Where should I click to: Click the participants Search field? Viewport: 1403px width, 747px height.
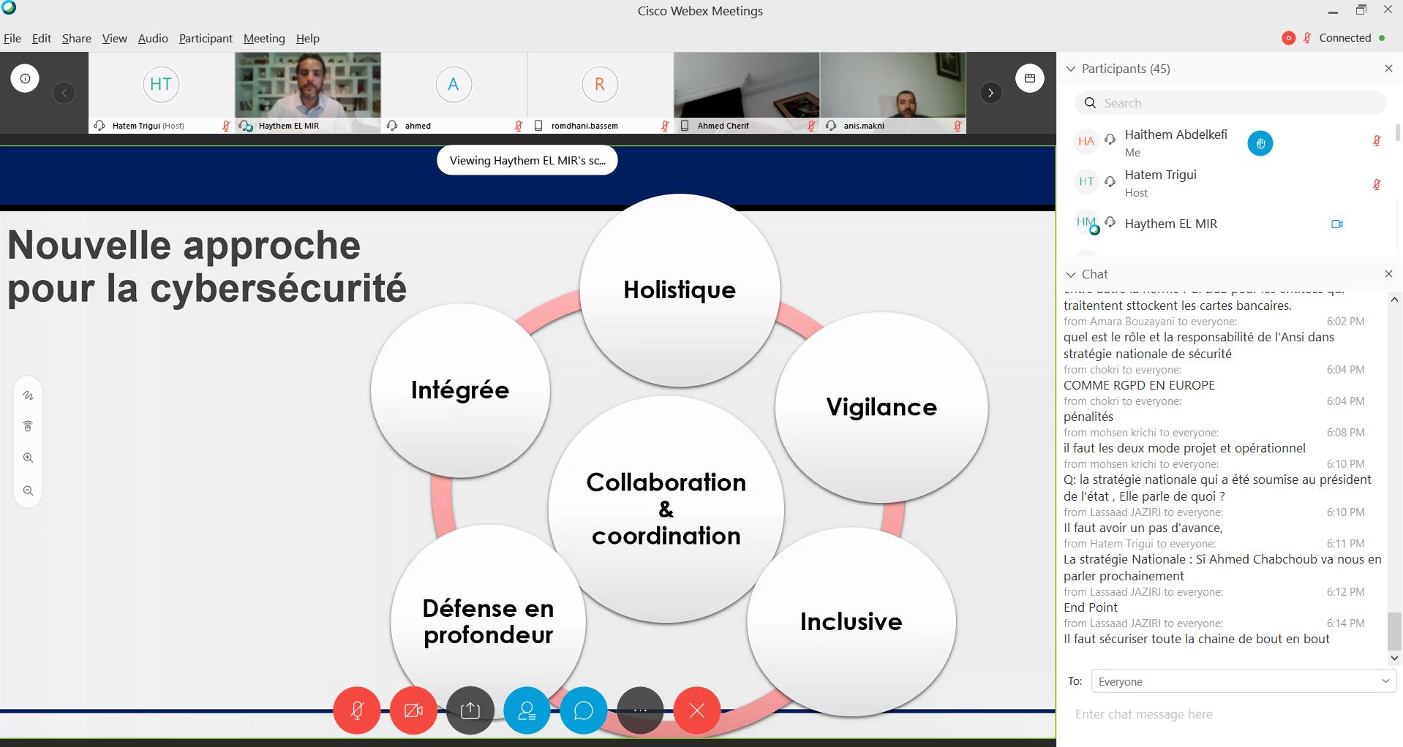1230,103
